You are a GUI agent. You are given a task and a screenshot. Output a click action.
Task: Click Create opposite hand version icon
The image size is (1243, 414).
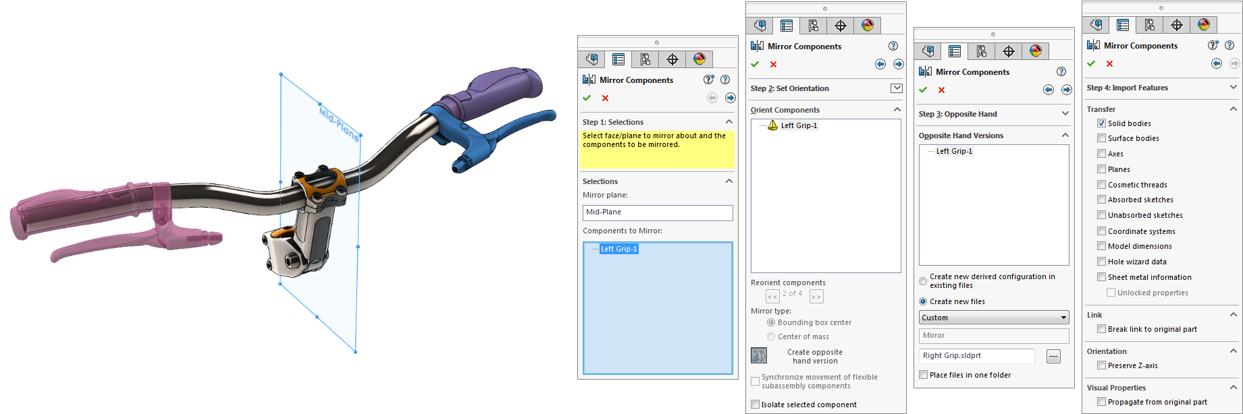coord(759,355)
